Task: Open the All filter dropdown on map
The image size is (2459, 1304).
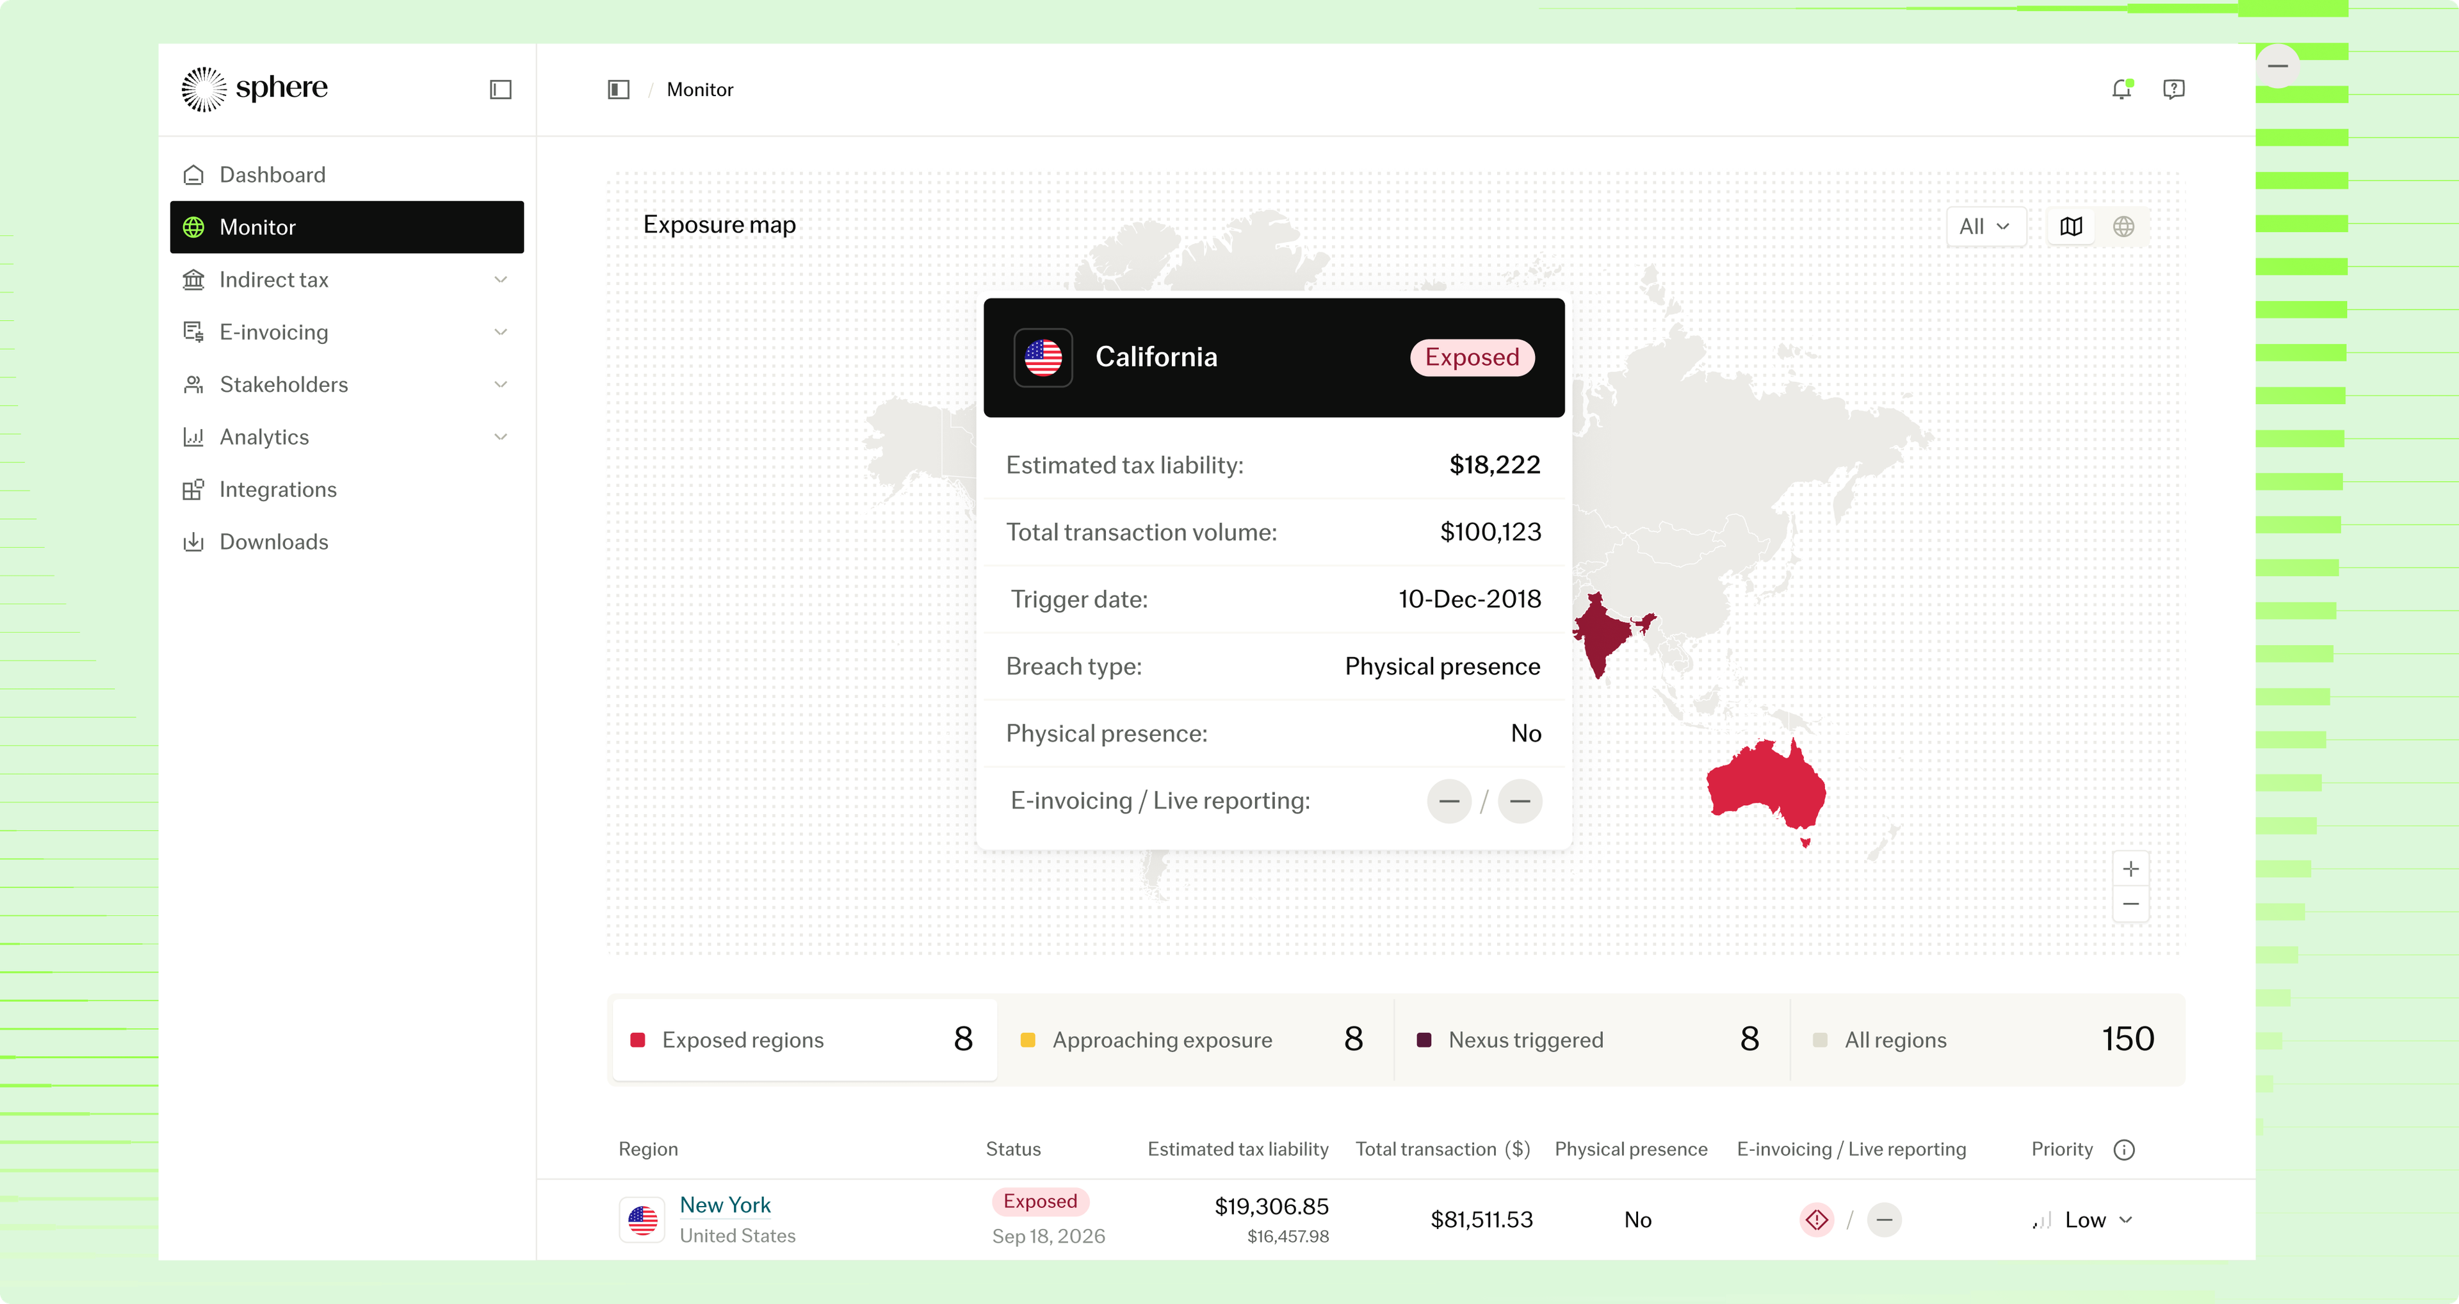Action: 1986,227
